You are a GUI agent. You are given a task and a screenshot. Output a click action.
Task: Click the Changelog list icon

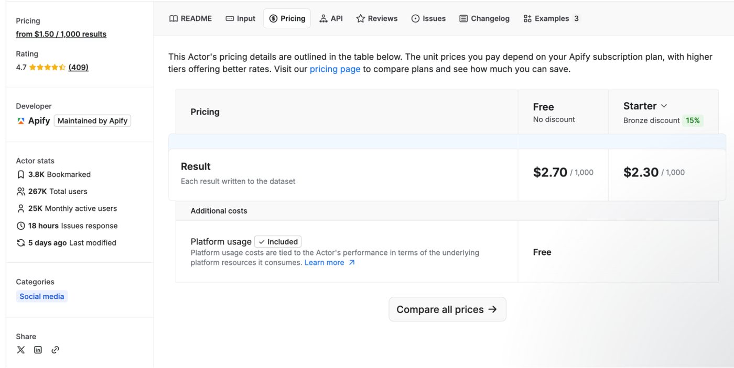coord(463,18)
